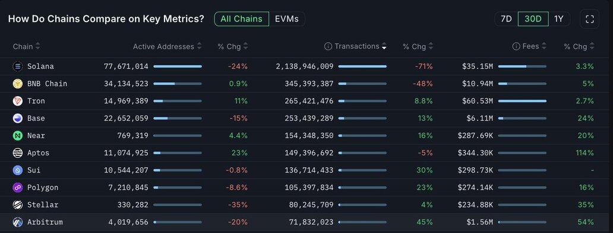Click the Near protocol logo icon
613x233 pixels.
[x=18, y=135]
